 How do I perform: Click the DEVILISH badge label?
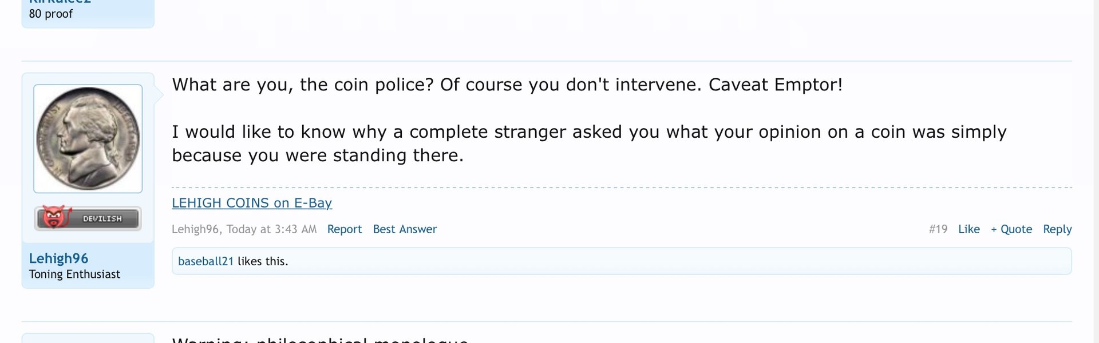point(102,219)
